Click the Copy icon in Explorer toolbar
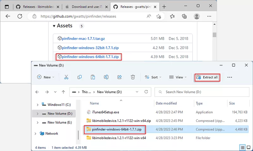 pyautogui.click(x=80, y=77)
